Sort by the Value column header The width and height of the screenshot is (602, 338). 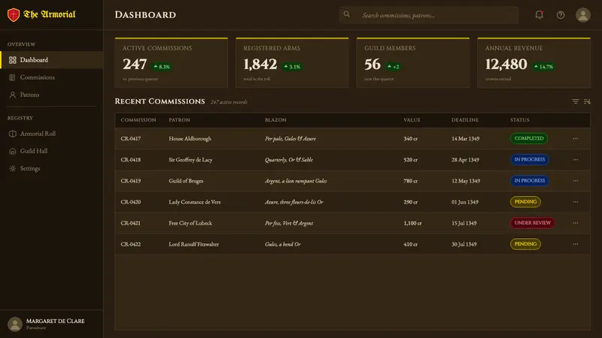(x=412, y=120)
